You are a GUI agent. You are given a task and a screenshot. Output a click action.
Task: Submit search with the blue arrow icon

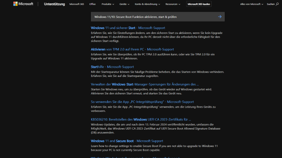(x=220, y=16)
